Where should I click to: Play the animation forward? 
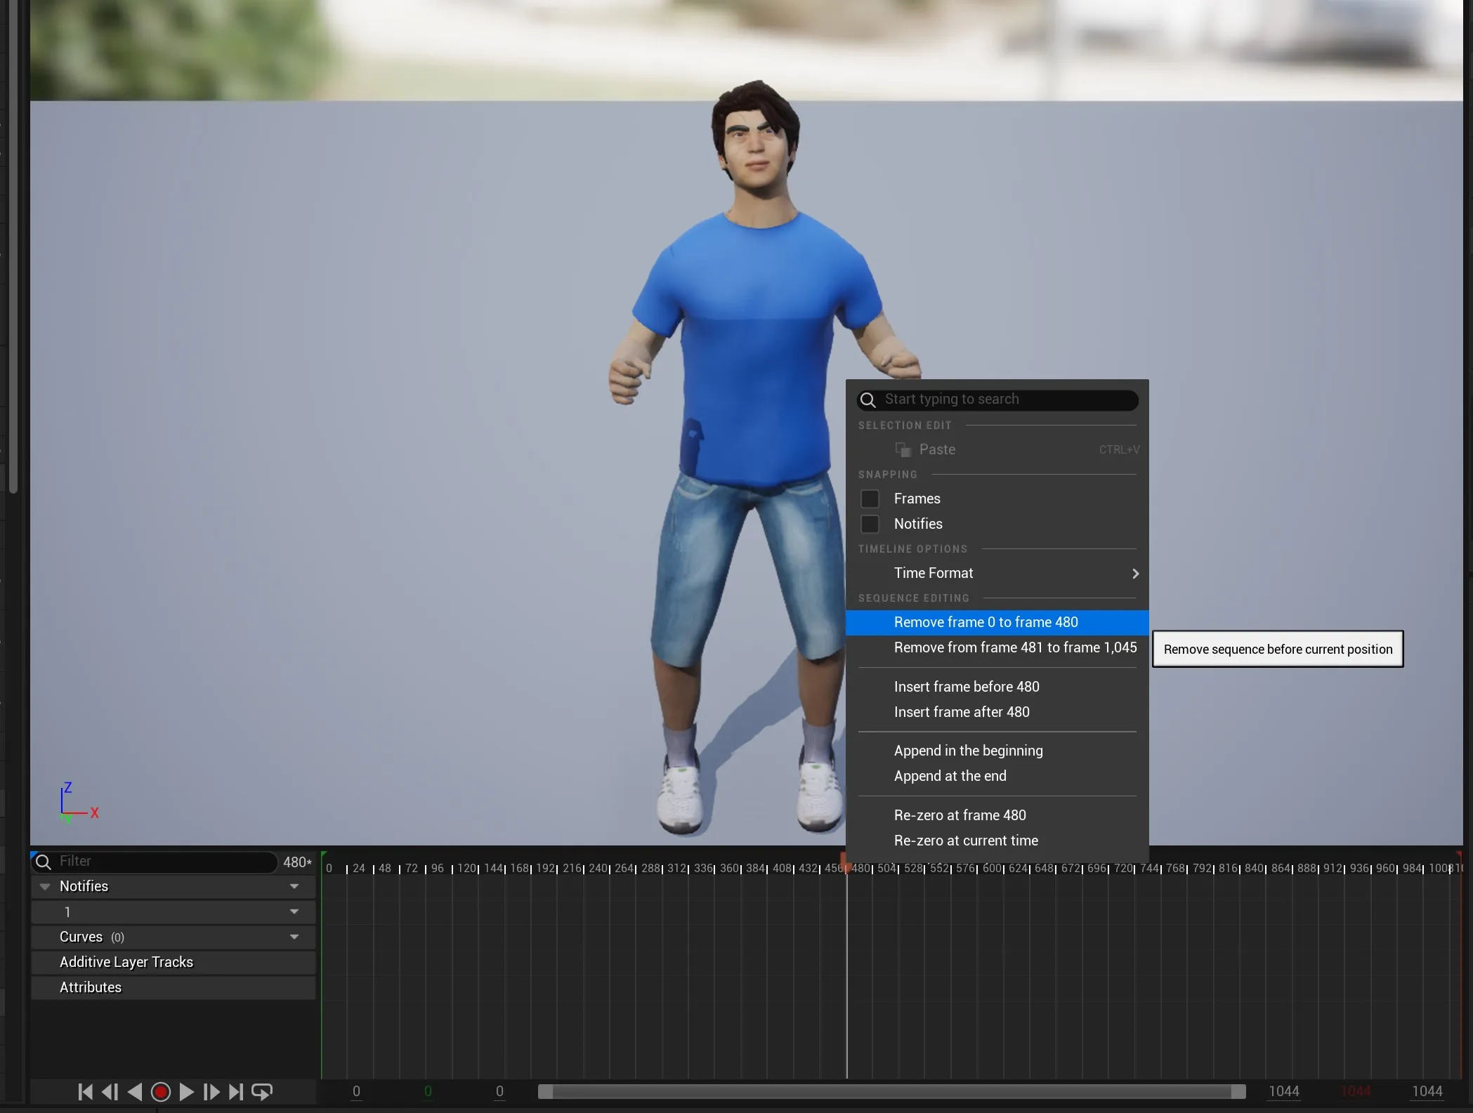point(186,1092)
